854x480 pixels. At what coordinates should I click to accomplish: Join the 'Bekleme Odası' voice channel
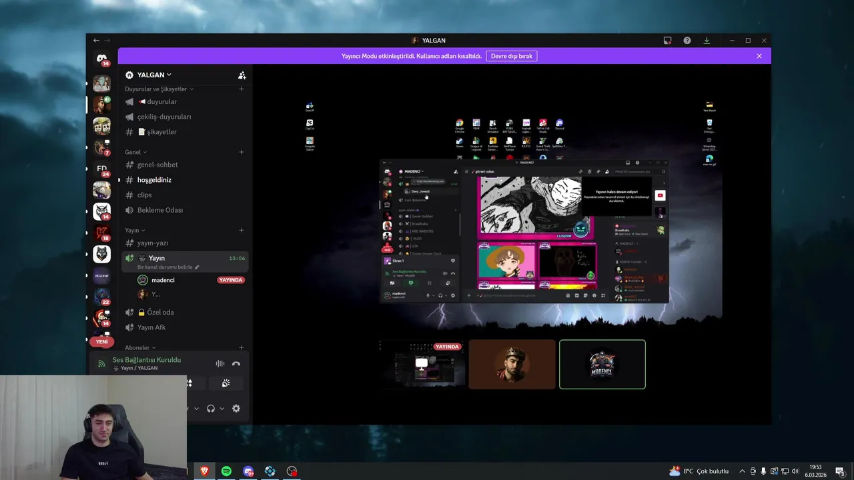185,210
